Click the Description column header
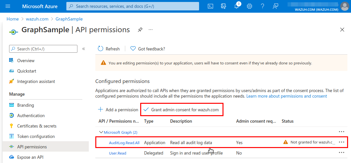This screenshot has height=163, width=351. click(181, 121)
